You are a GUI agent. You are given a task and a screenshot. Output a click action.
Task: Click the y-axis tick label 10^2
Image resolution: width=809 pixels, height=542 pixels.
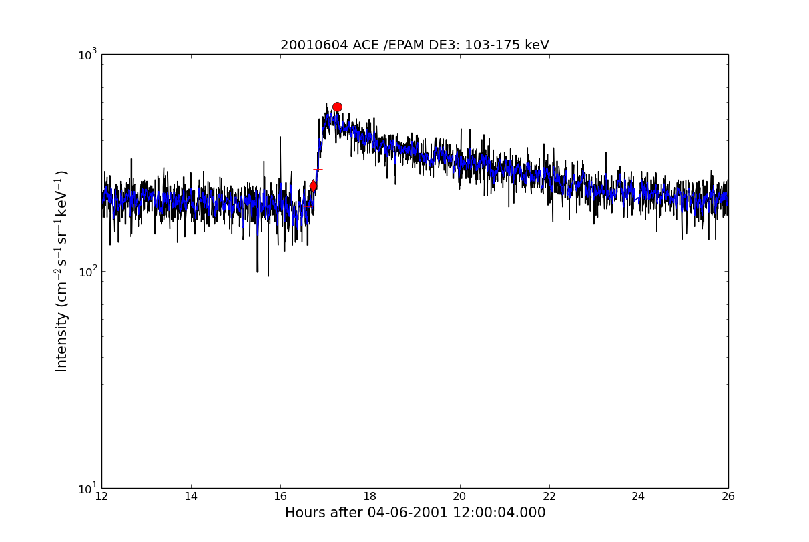[87, 271]
